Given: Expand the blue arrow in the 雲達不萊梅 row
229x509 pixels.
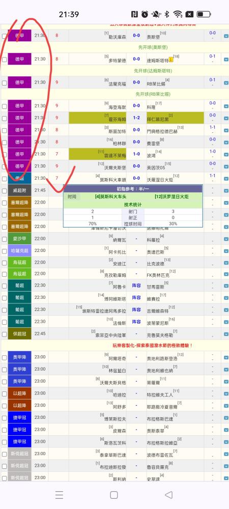Looking at the screenshot, I should tap(226, 155).
